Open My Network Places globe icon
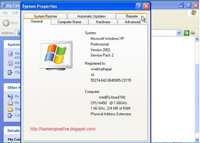200x143 pixels. [x=10, y=96]
